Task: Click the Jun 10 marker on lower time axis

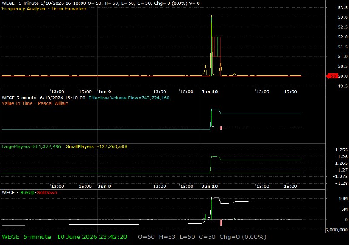Action: click(x=209, y=186)
